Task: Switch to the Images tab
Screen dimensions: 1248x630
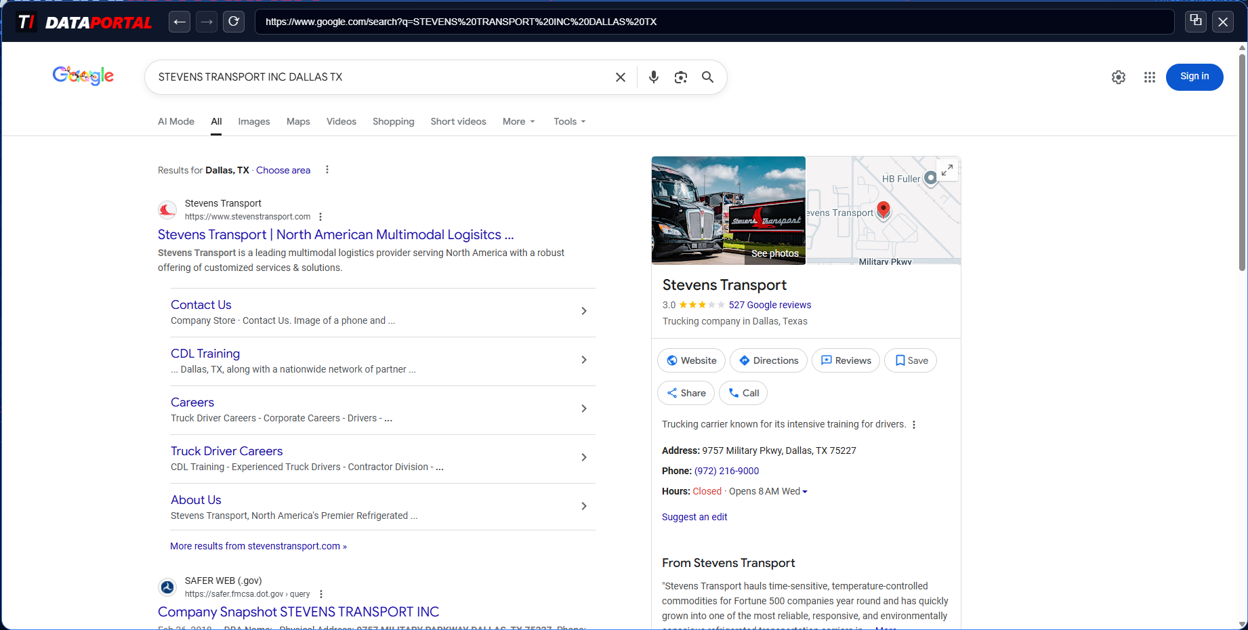Action: click(x=253, y=121)
